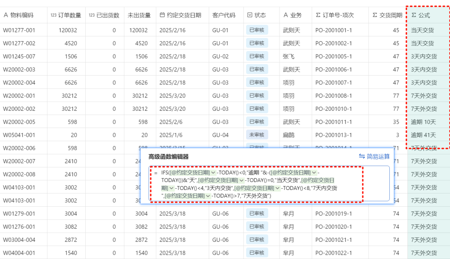Click the sigma icon beside 交货周期 header

tap(375, 15)
